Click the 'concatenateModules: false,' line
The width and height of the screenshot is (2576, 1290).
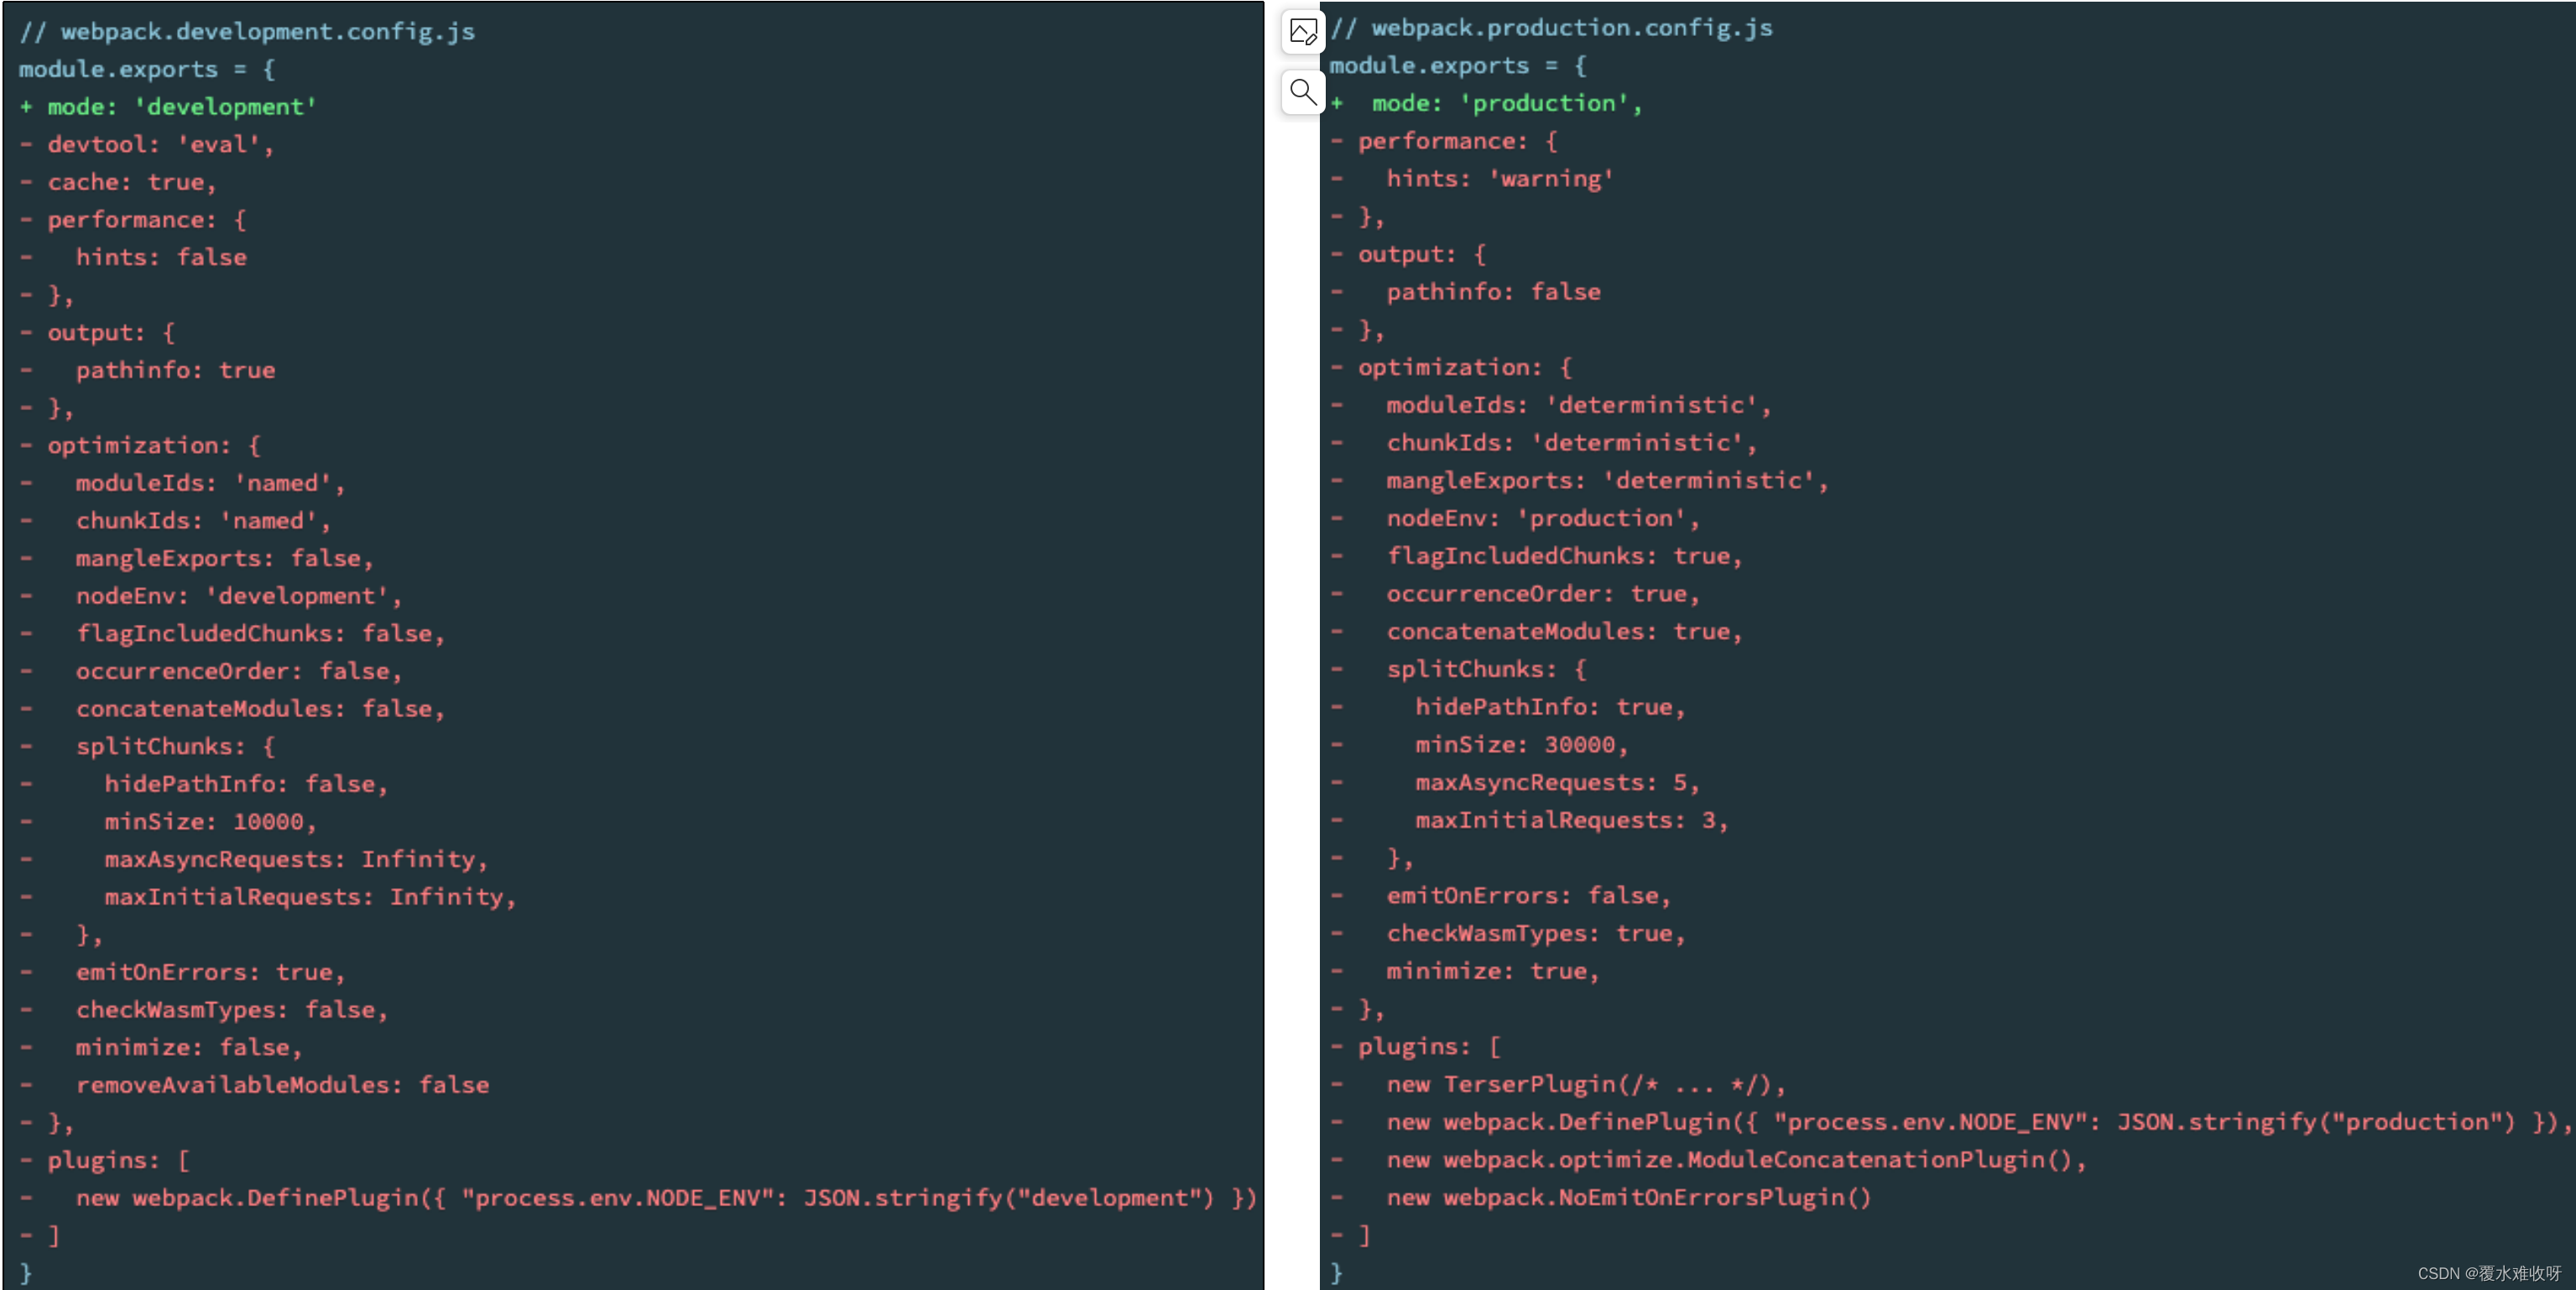coord(260,710)
